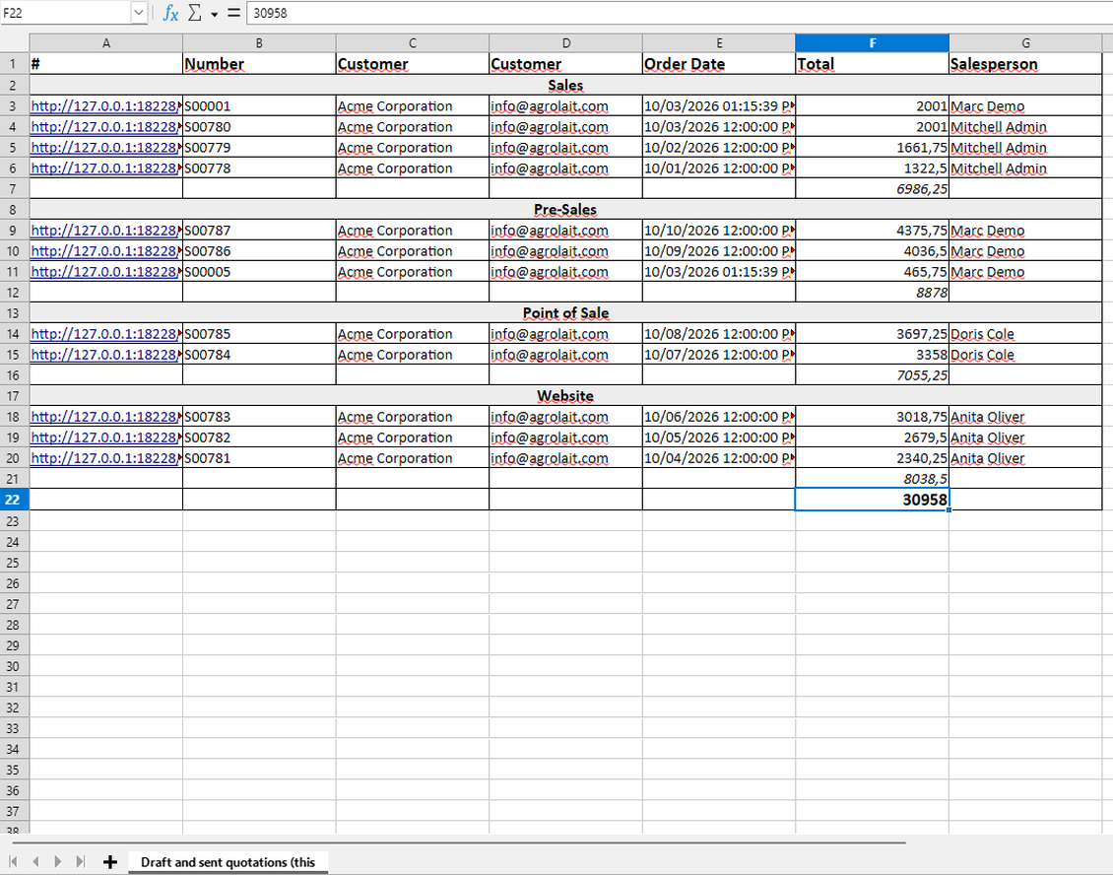Open the link in row S00780
Image resolution: width=1113 pixels, height=875 pixels.
pos(105,126)
